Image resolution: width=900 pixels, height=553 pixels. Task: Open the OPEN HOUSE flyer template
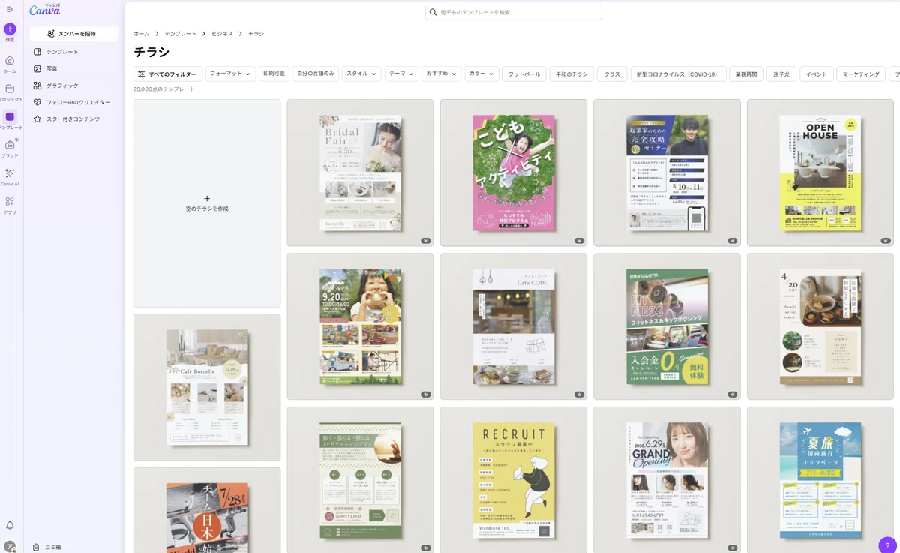click(x=820, y=173)
